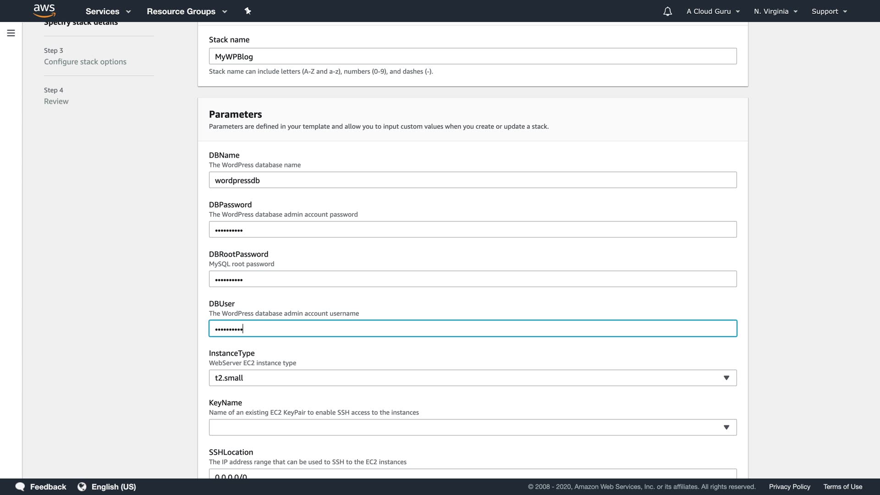Screen dimensions: 880x495
Task: Open the notifications bell
Action: tap(667, 11)
